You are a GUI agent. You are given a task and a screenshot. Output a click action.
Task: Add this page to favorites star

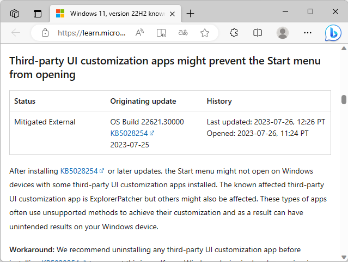click(x=204, y=33)
